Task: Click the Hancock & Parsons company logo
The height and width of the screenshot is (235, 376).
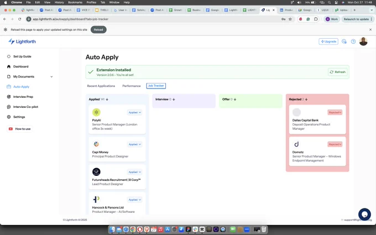Action: [x=96, y=200]
